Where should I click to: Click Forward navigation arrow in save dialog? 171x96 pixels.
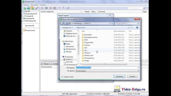[x=65, y=23]
